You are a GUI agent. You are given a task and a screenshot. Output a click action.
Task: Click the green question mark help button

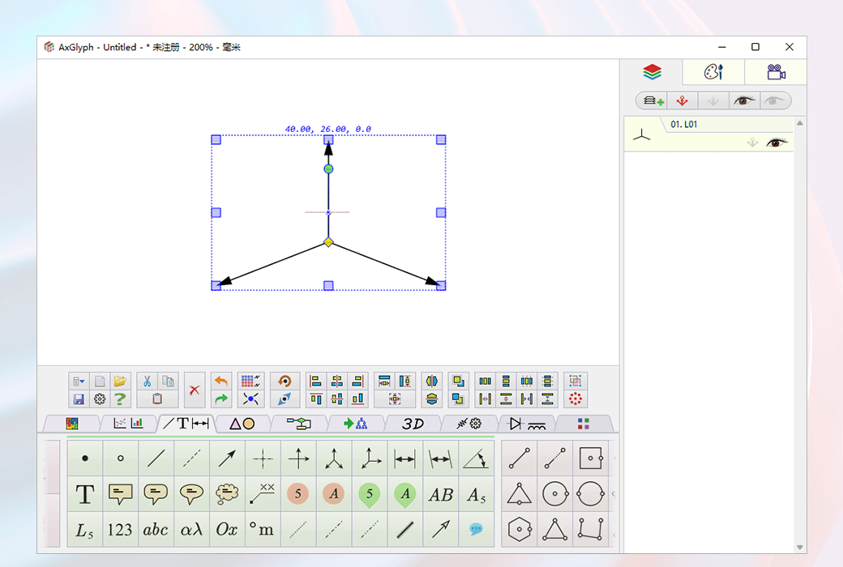coord(120,399)
